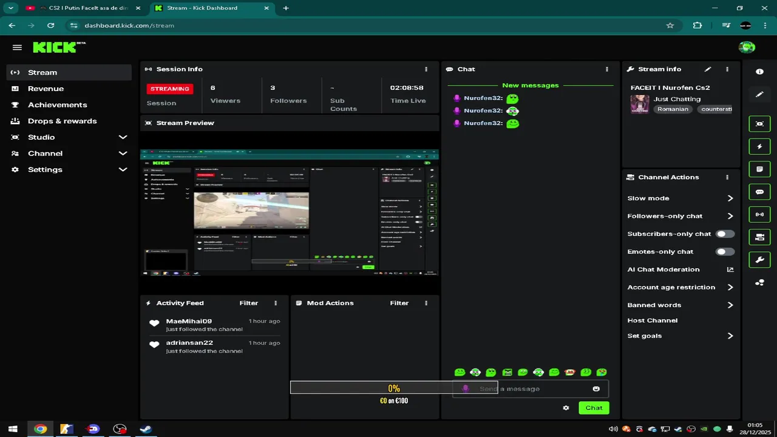Open Activity Feed three-dot menu

coord(276,303)
